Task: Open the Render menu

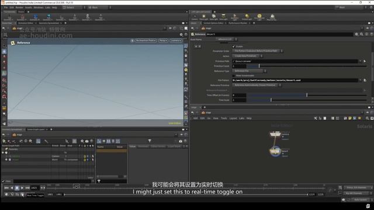Action: click(x=19, y=8)
